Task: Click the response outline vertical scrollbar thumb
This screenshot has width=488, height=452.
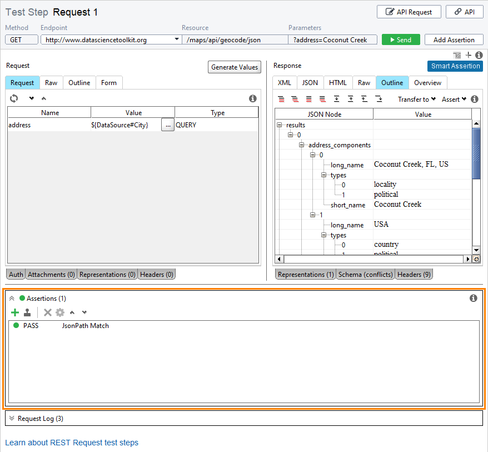Action: tap(476, 153)
